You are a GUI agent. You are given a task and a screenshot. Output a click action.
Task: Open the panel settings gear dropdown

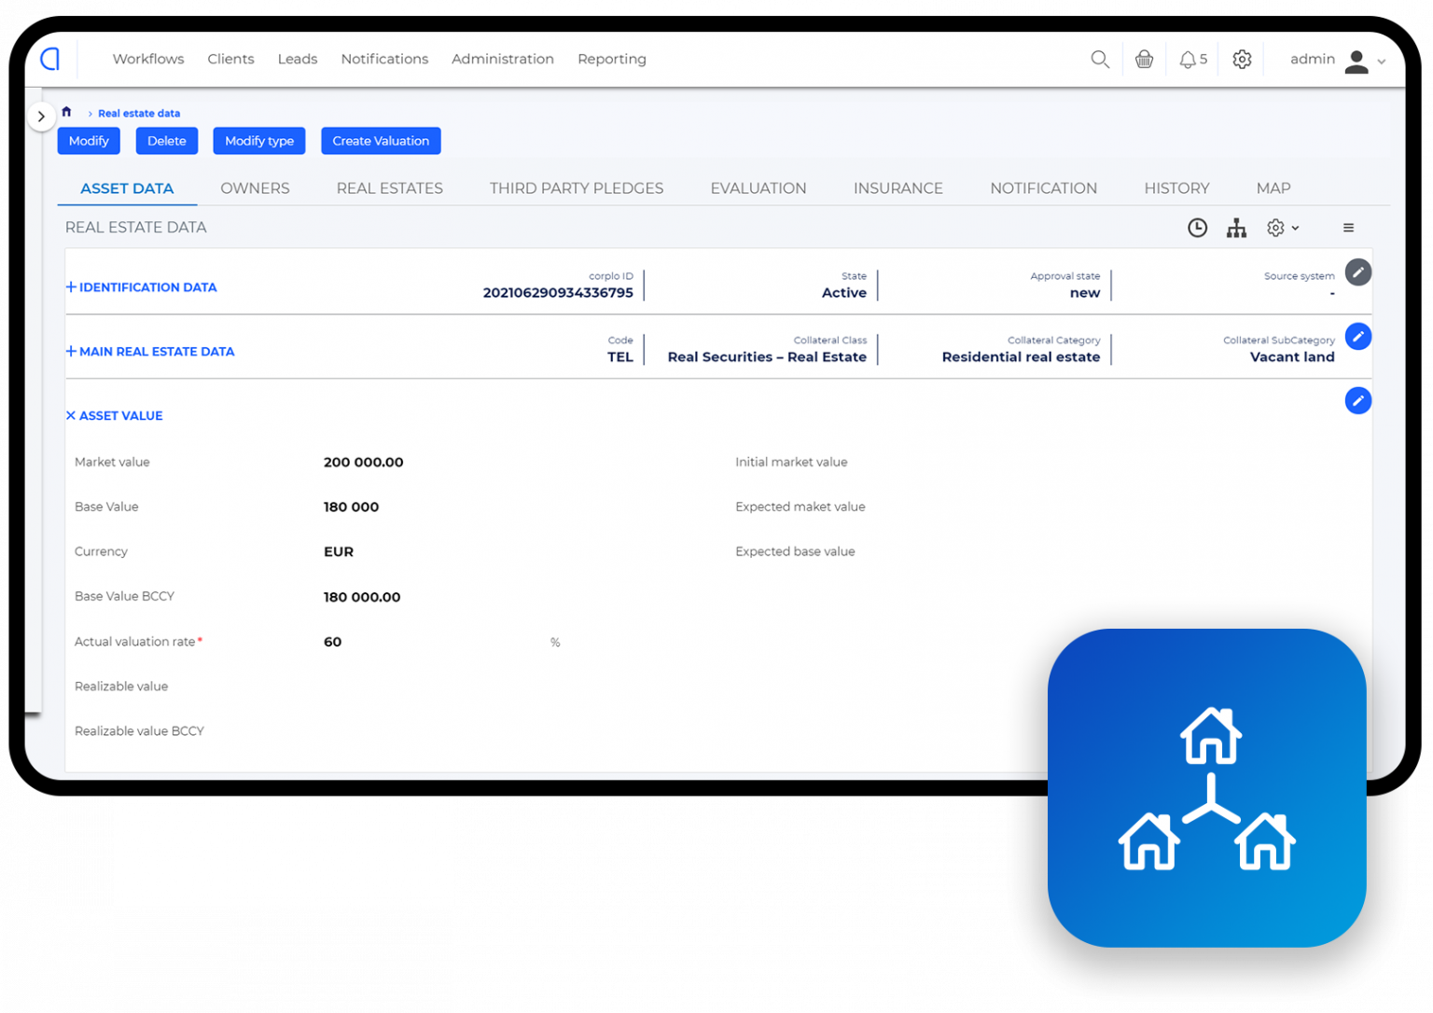(x=1282, y=229)
